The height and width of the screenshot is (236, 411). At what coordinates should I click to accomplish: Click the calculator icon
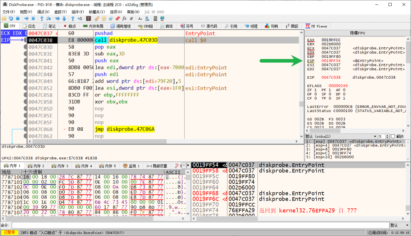(155, 18)
